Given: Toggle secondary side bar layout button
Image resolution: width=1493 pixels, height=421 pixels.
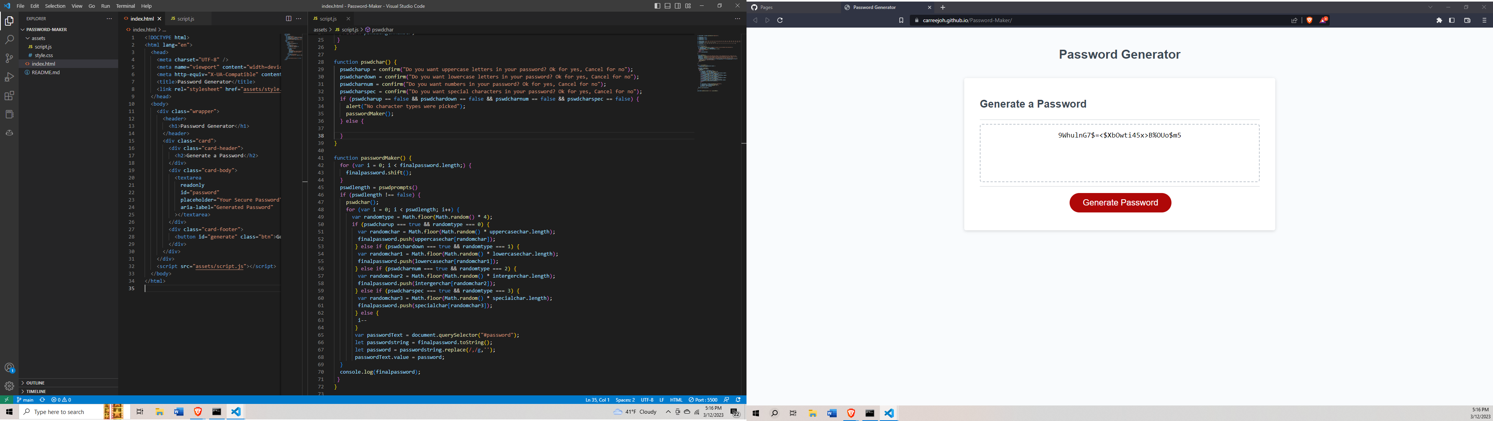Looking at the screenshot, I should click(x=678, y=6).
